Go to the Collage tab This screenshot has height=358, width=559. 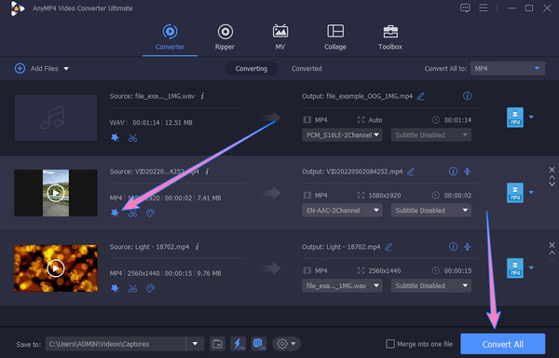tap(335, 37)
